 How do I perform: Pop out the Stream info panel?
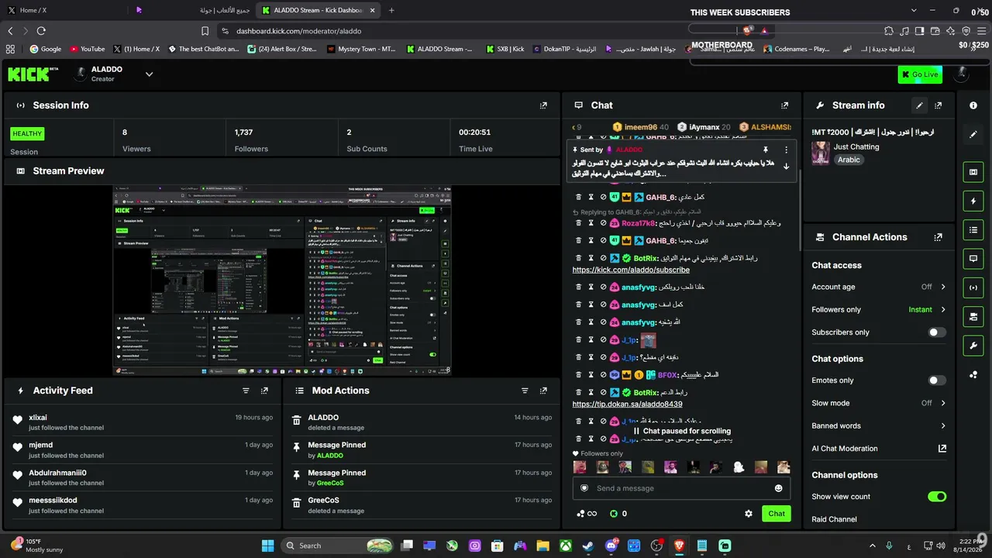coord(939,105)
